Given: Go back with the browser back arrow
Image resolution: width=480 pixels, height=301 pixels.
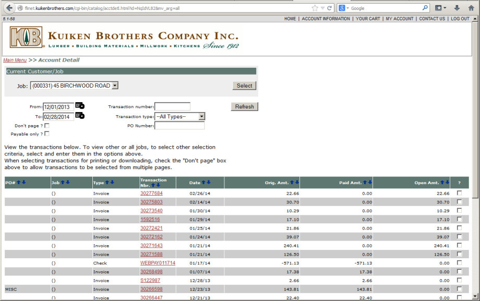Looking at the screenshot, I should tap(9, 8).
